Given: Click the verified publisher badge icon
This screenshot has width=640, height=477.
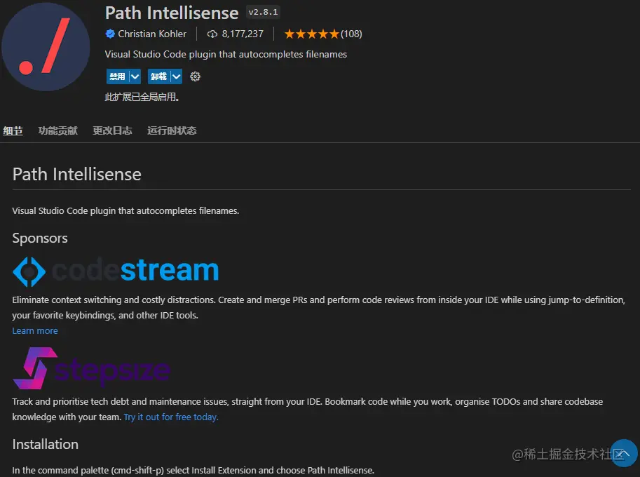Looking at the screenshot, I should 110,34.
